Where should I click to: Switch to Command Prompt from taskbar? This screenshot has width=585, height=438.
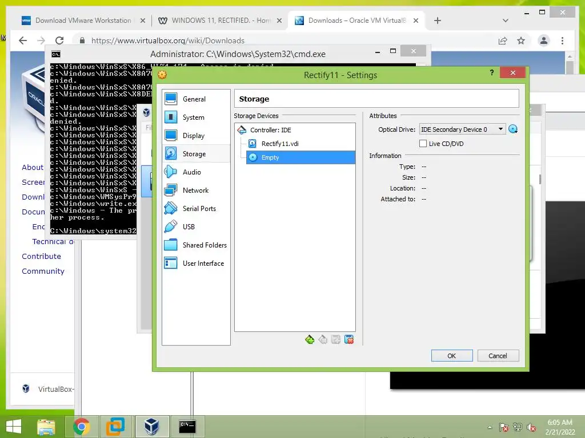pyautogui.click(x=187, y=427)
